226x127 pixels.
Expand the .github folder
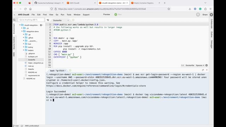pyautogui.click(x=24, y=38)
